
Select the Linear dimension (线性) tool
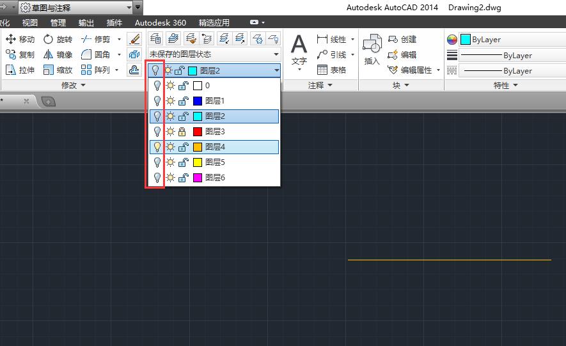tap(331, 39)
